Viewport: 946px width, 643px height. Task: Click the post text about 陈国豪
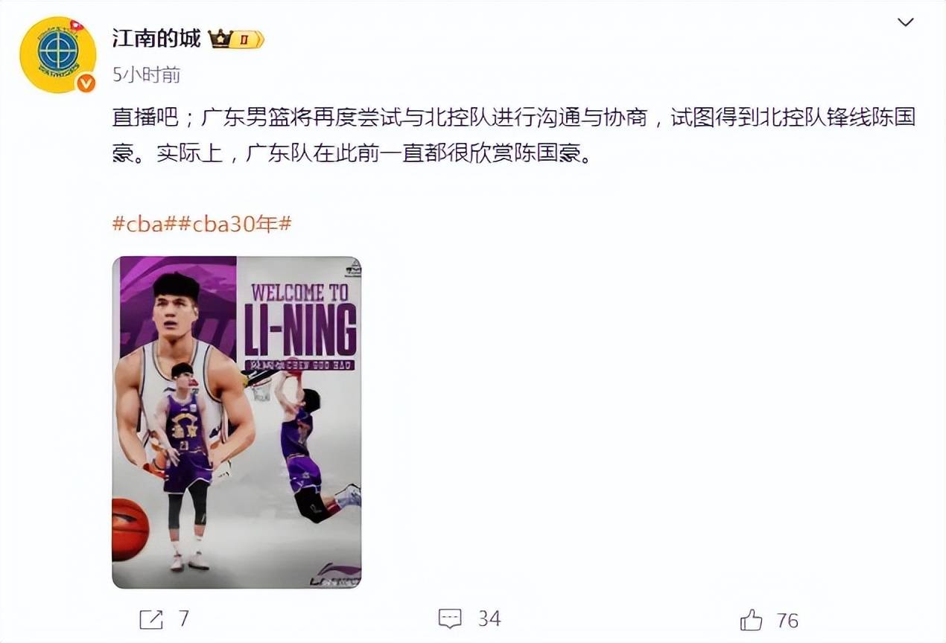[514, 136]
